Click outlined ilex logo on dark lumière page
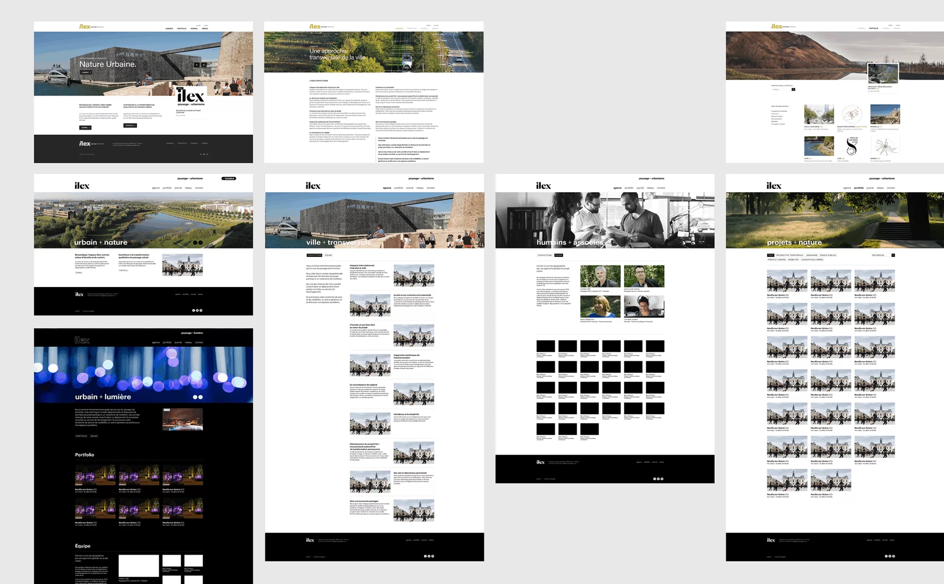The height and width of the screenshot is (584, 944). pos(82,340)
